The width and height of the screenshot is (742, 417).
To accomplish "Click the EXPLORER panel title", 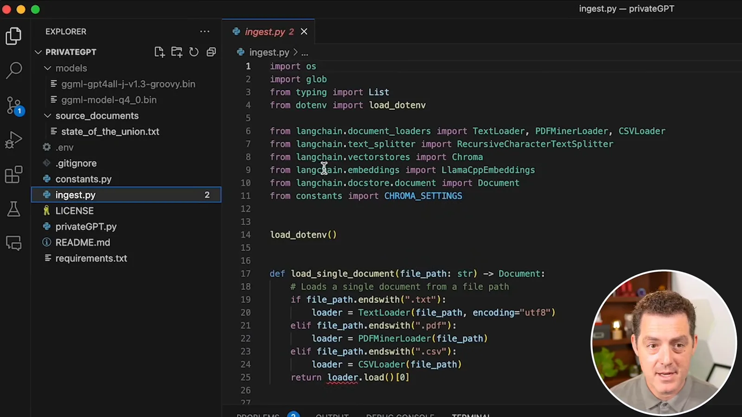I will (x=66, y=32).
